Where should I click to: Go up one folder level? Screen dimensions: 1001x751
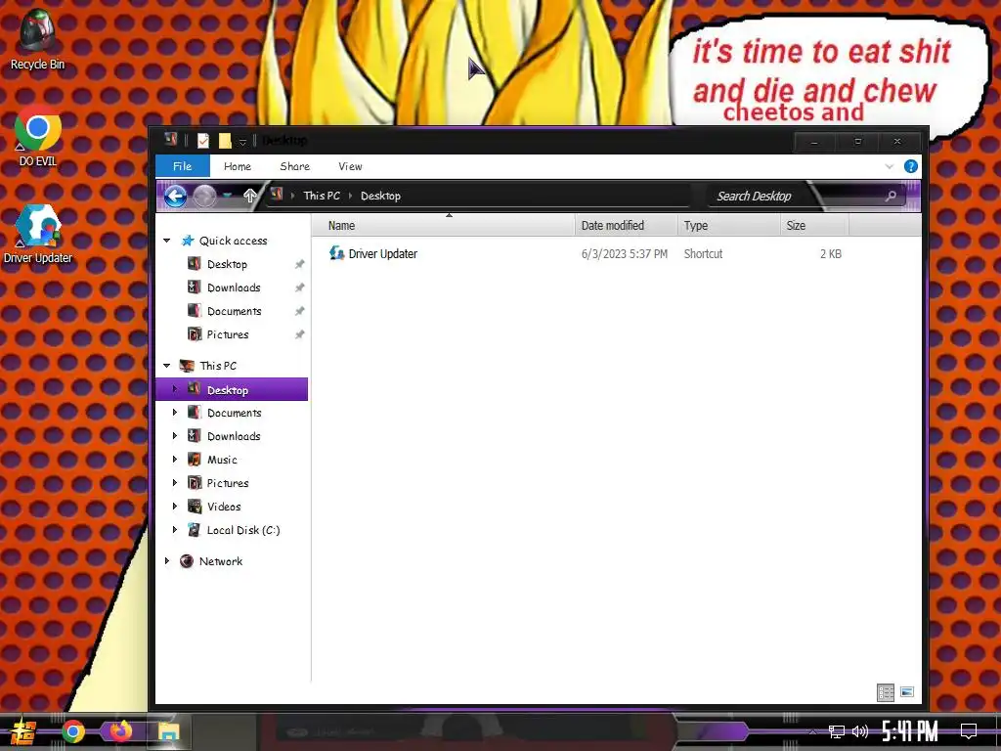coord(250,196)
